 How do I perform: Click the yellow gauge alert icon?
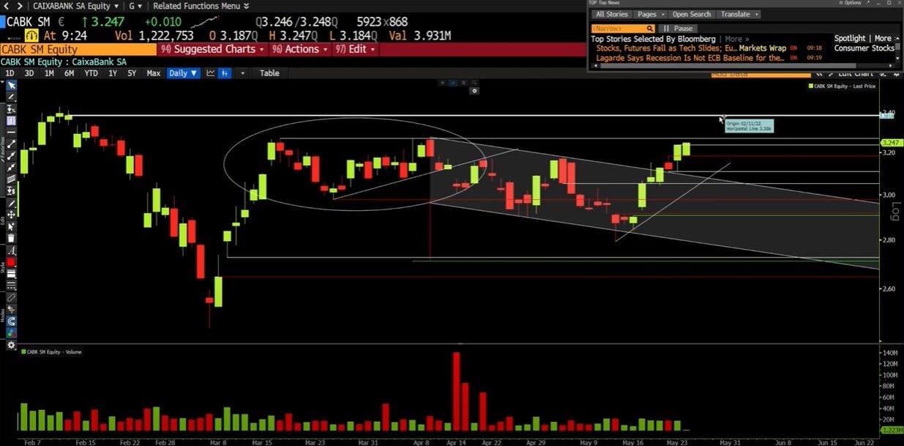(x=32, y=35)
